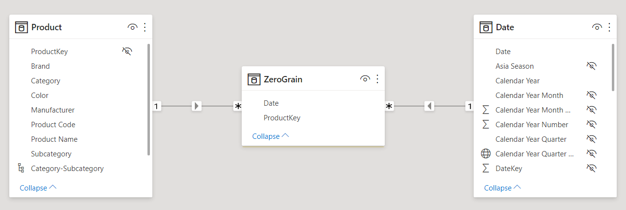This screenshot has height=210, width=626.
Task: Collapse the ZeroGrain table card
Action: pyautogui.click(x=271, y=136)
